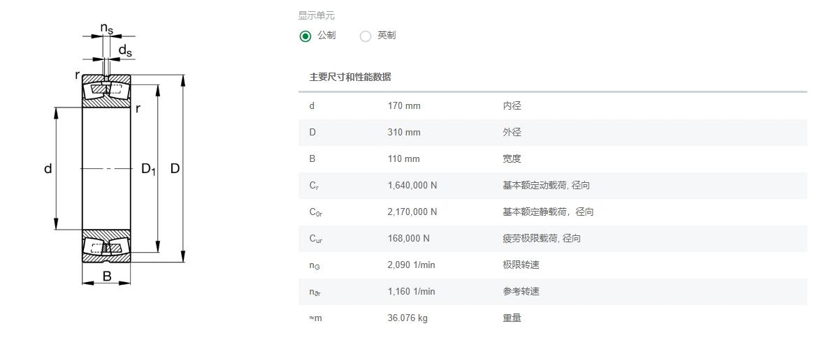The width and height of the screenshot is (815, 340).
Task: Select the 英制 imperial radio button
Action: tap(366, 36)
